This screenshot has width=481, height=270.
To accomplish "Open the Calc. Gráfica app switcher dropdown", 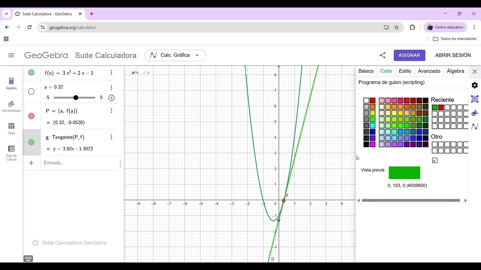I will (x=175, y=55).
